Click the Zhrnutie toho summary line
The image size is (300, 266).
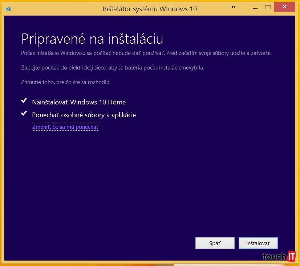coord(65,82)
